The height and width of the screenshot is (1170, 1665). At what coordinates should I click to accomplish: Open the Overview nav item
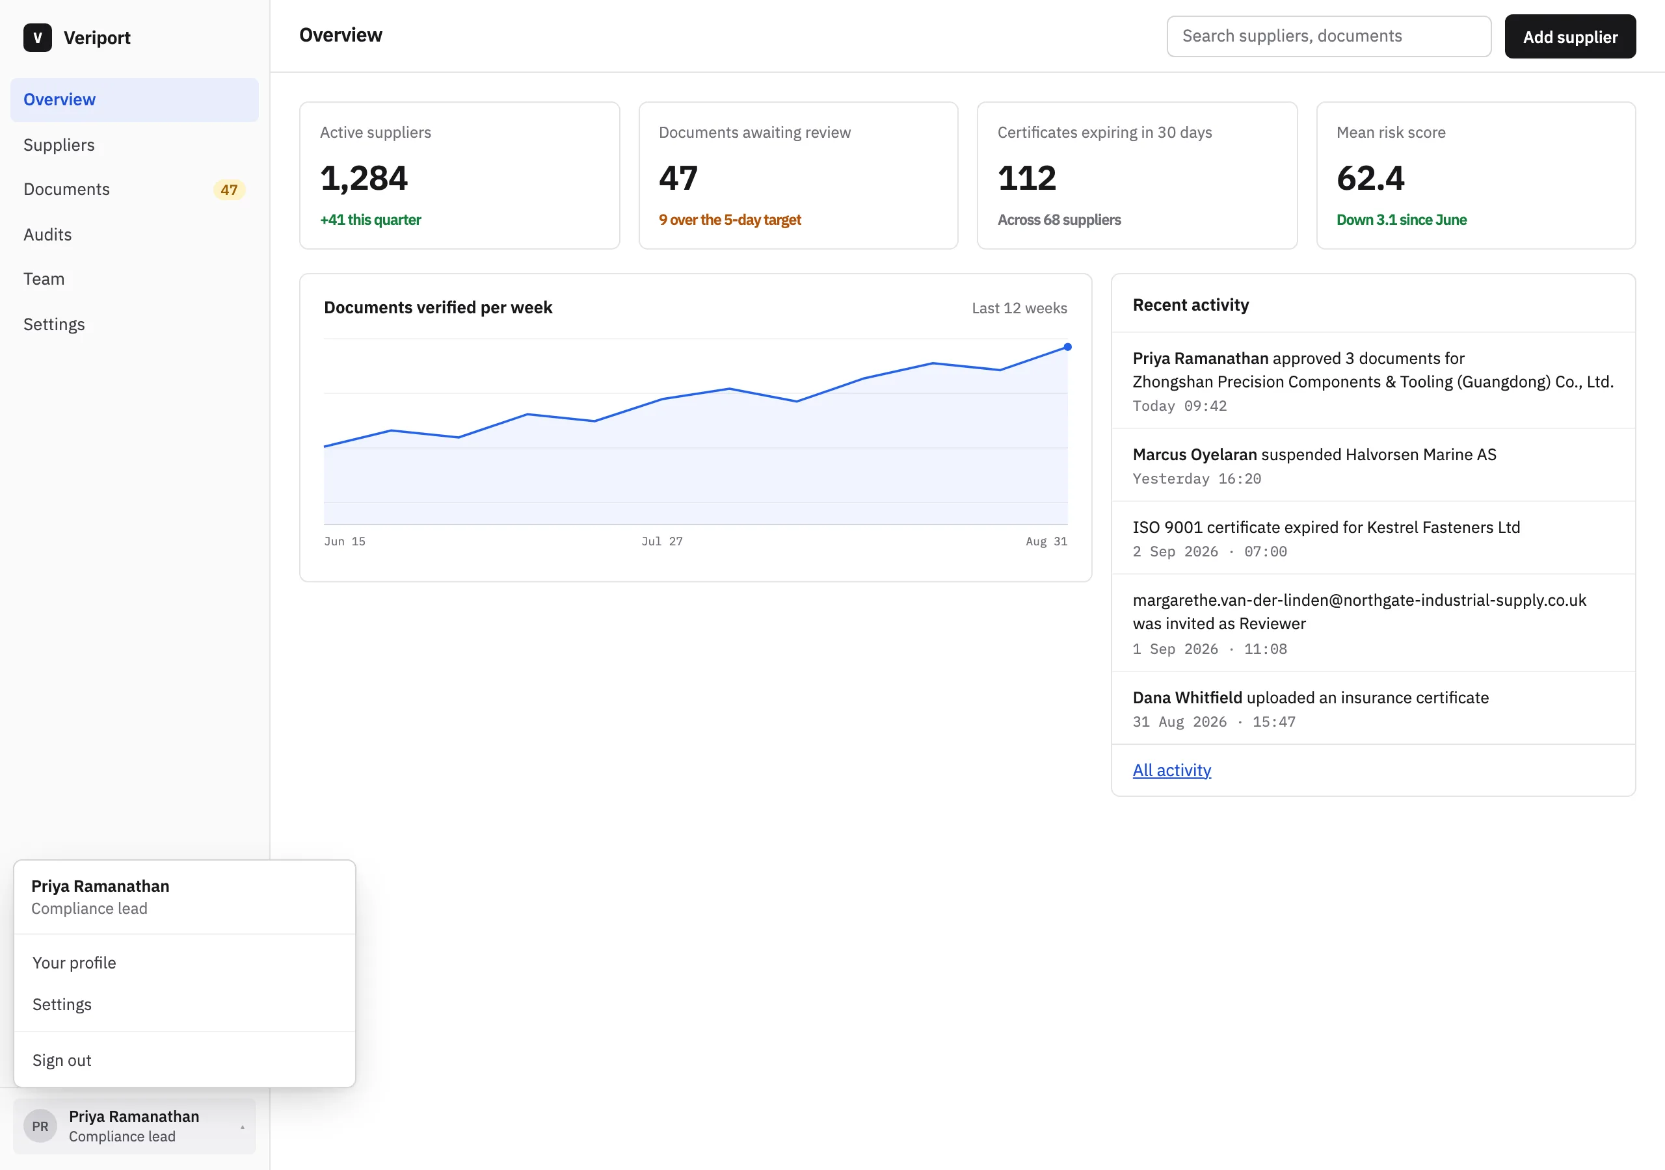pyautogui.click(x=134, y=99)
